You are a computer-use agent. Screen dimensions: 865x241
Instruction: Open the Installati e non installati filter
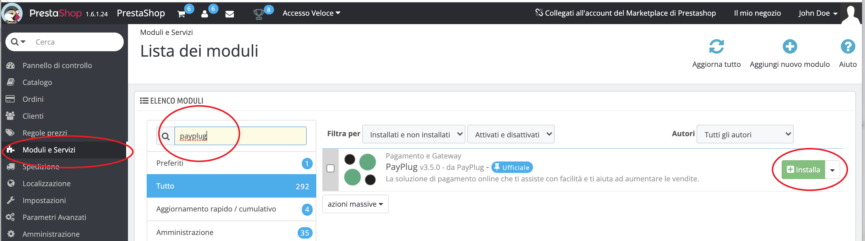tap(414, 134)
